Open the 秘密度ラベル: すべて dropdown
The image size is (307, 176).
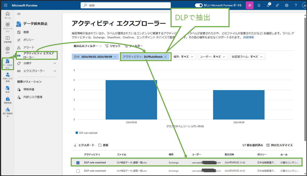click(x=247, y=57)
